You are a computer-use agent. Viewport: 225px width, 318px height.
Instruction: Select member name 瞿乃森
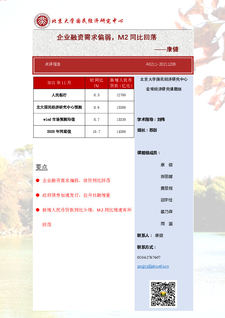tap(166, 212)
